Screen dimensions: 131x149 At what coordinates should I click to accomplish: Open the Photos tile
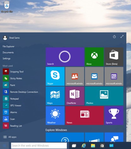pyautogui.click(x=104, y=96)
